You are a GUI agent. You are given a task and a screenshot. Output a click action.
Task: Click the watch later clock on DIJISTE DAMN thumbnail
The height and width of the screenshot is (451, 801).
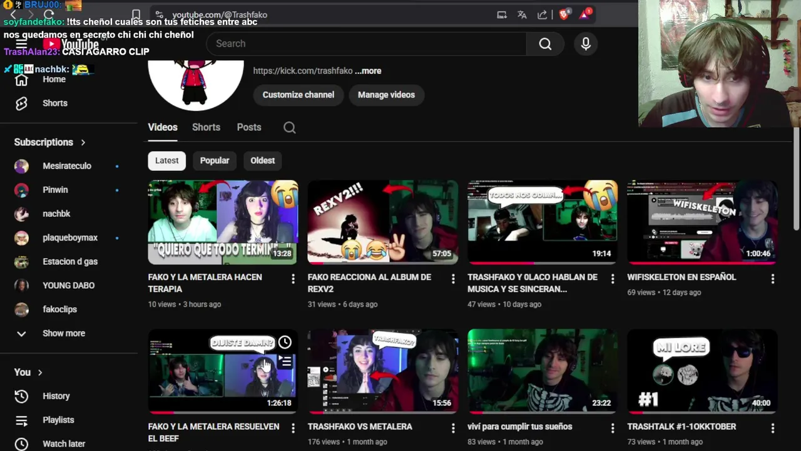pos(285,342)
